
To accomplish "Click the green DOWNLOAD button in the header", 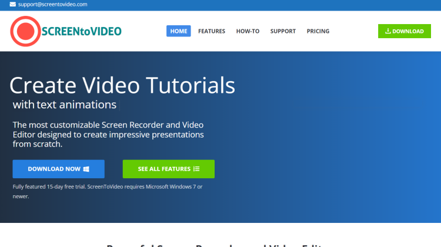I will pos(404,31).
